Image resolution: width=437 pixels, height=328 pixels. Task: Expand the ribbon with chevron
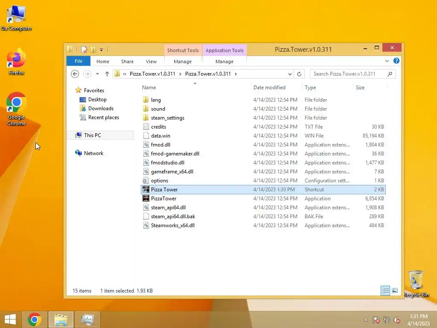387,61
